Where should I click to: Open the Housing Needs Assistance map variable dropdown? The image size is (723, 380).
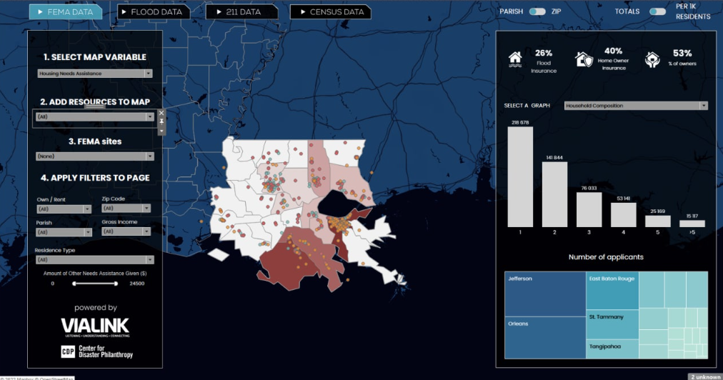pos(94,73)
